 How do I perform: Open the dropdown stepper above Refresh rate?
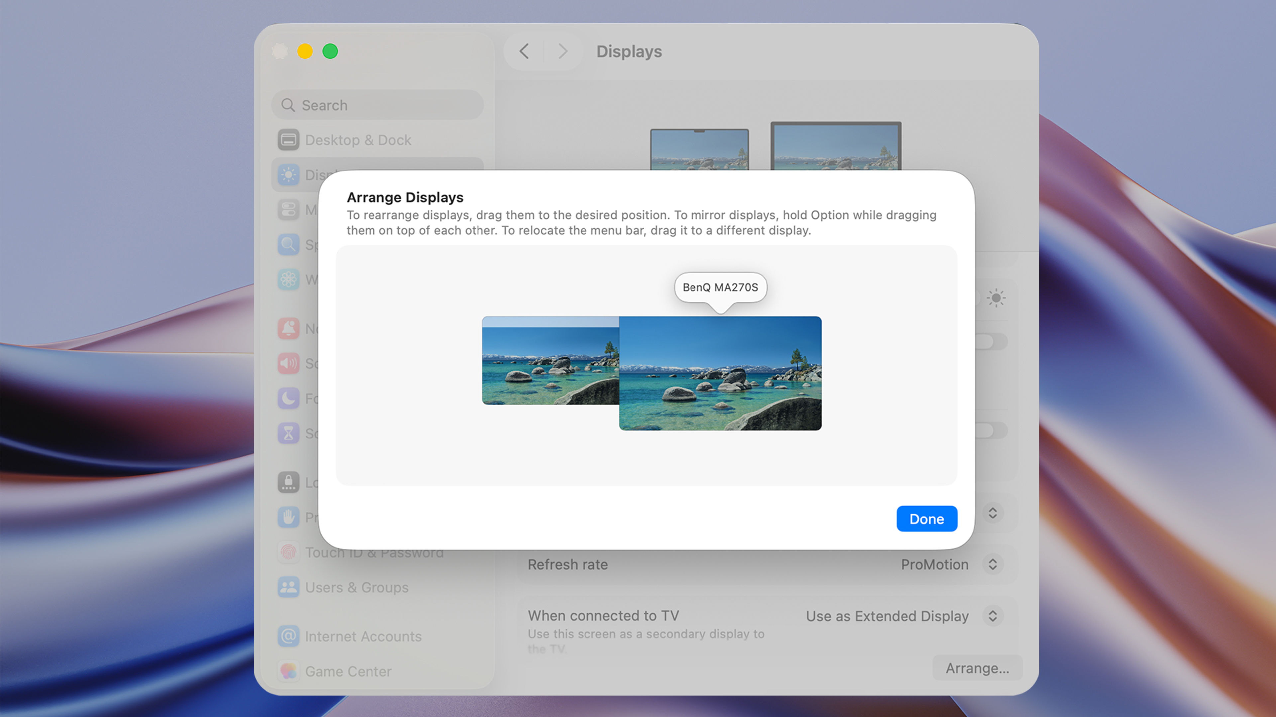point(992,513)
